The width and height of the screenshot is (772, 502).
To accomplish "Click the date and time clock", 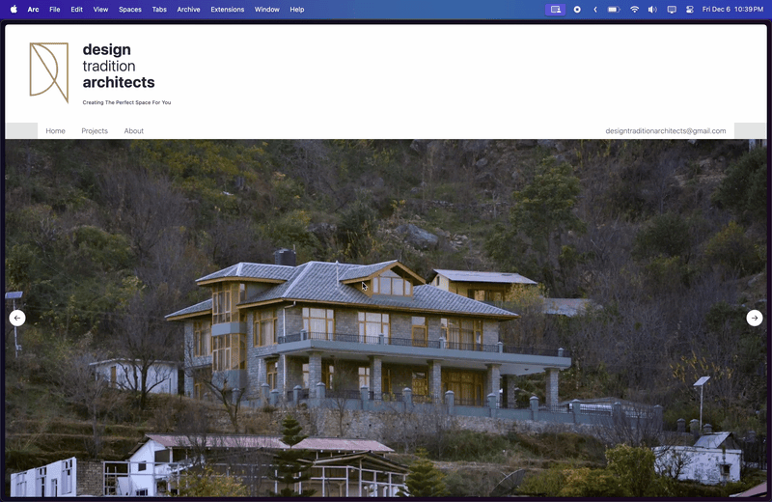I will pos(732,9).
